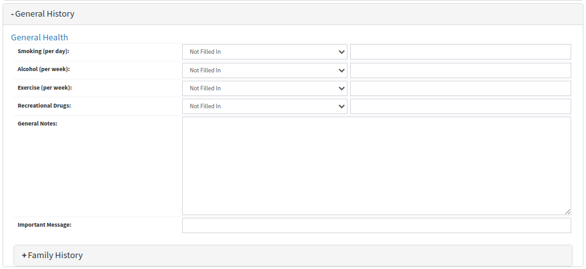
Task: Click the General Notes label
Action: point(37,123)
